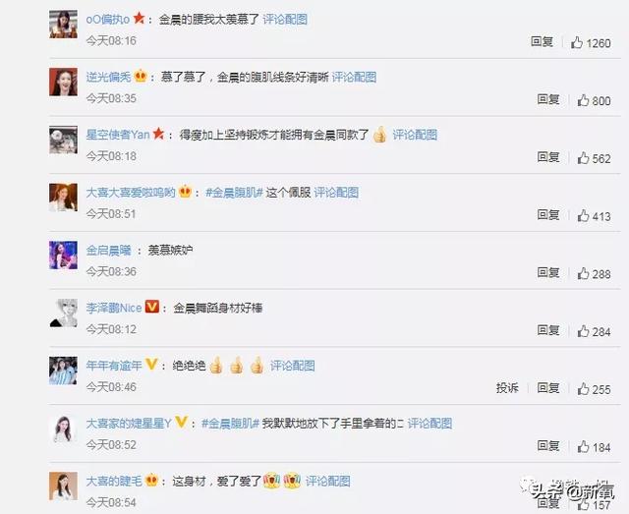Click 回复 on 李泽鹏Nice's comment
629x514 pixels.
point(548,330)
